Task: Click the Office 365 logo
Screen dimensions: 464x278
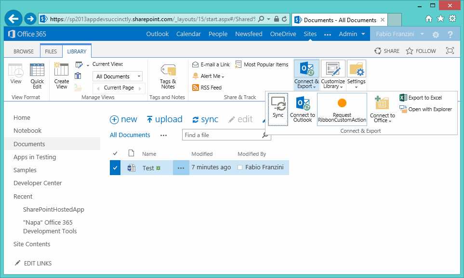Action: [27, 34]
